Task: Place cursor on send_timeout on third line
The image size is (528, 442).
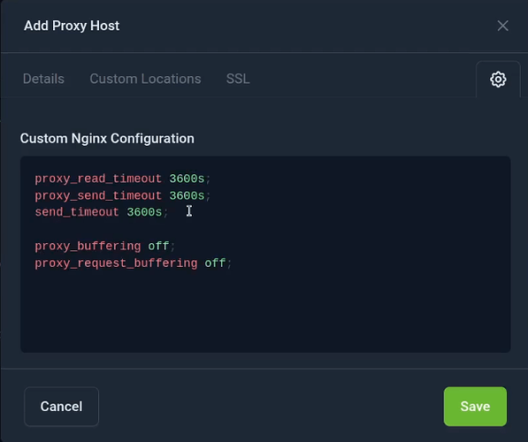Action: click(x=77, y=212)
